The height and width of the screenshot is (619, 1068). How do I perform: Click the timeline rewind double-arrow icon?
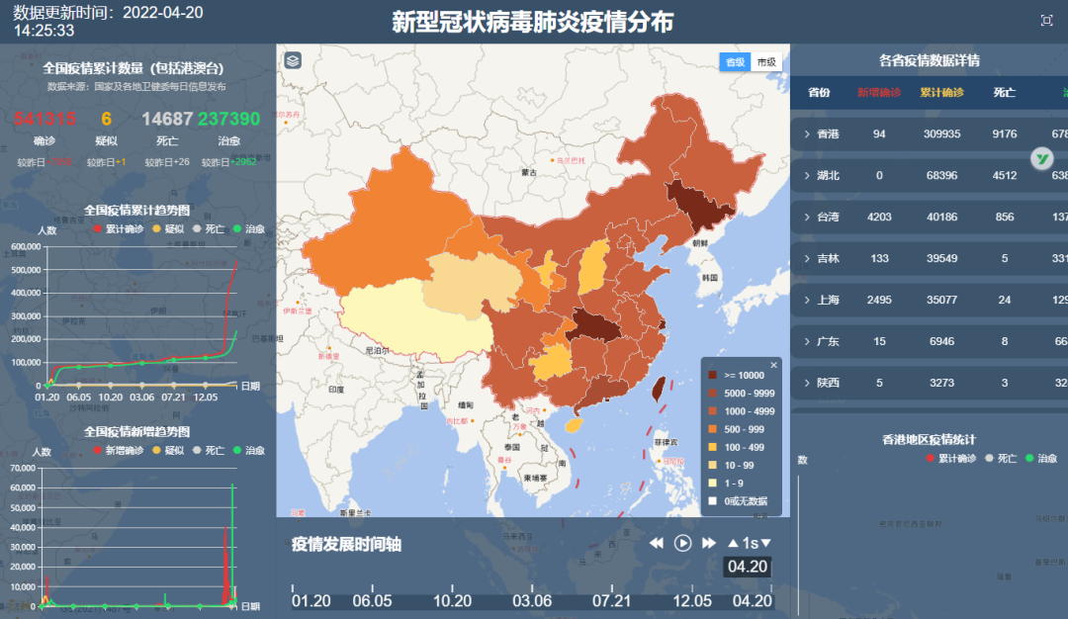[x=656, y=543]
